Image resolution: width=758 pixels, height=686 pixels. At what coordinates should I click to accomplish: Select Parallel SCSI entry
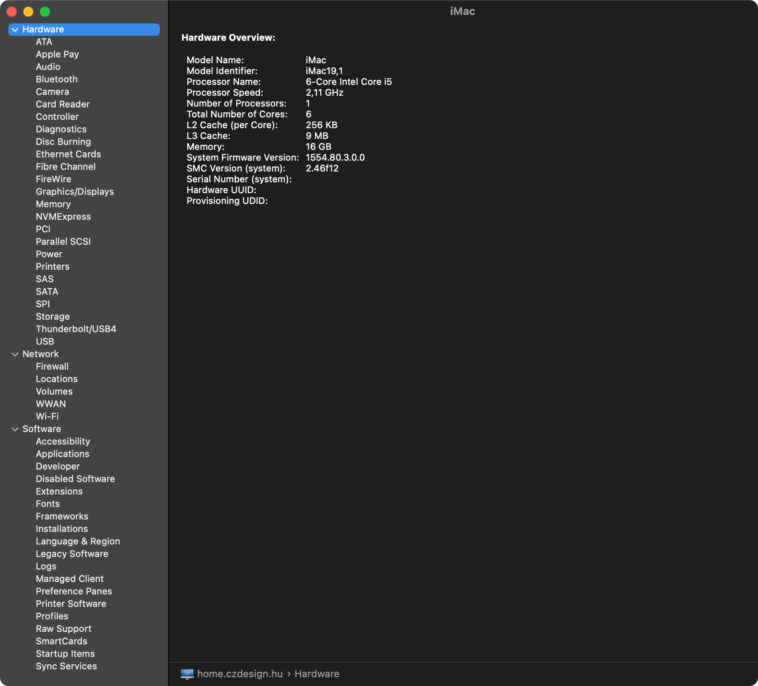click(63, 242)
